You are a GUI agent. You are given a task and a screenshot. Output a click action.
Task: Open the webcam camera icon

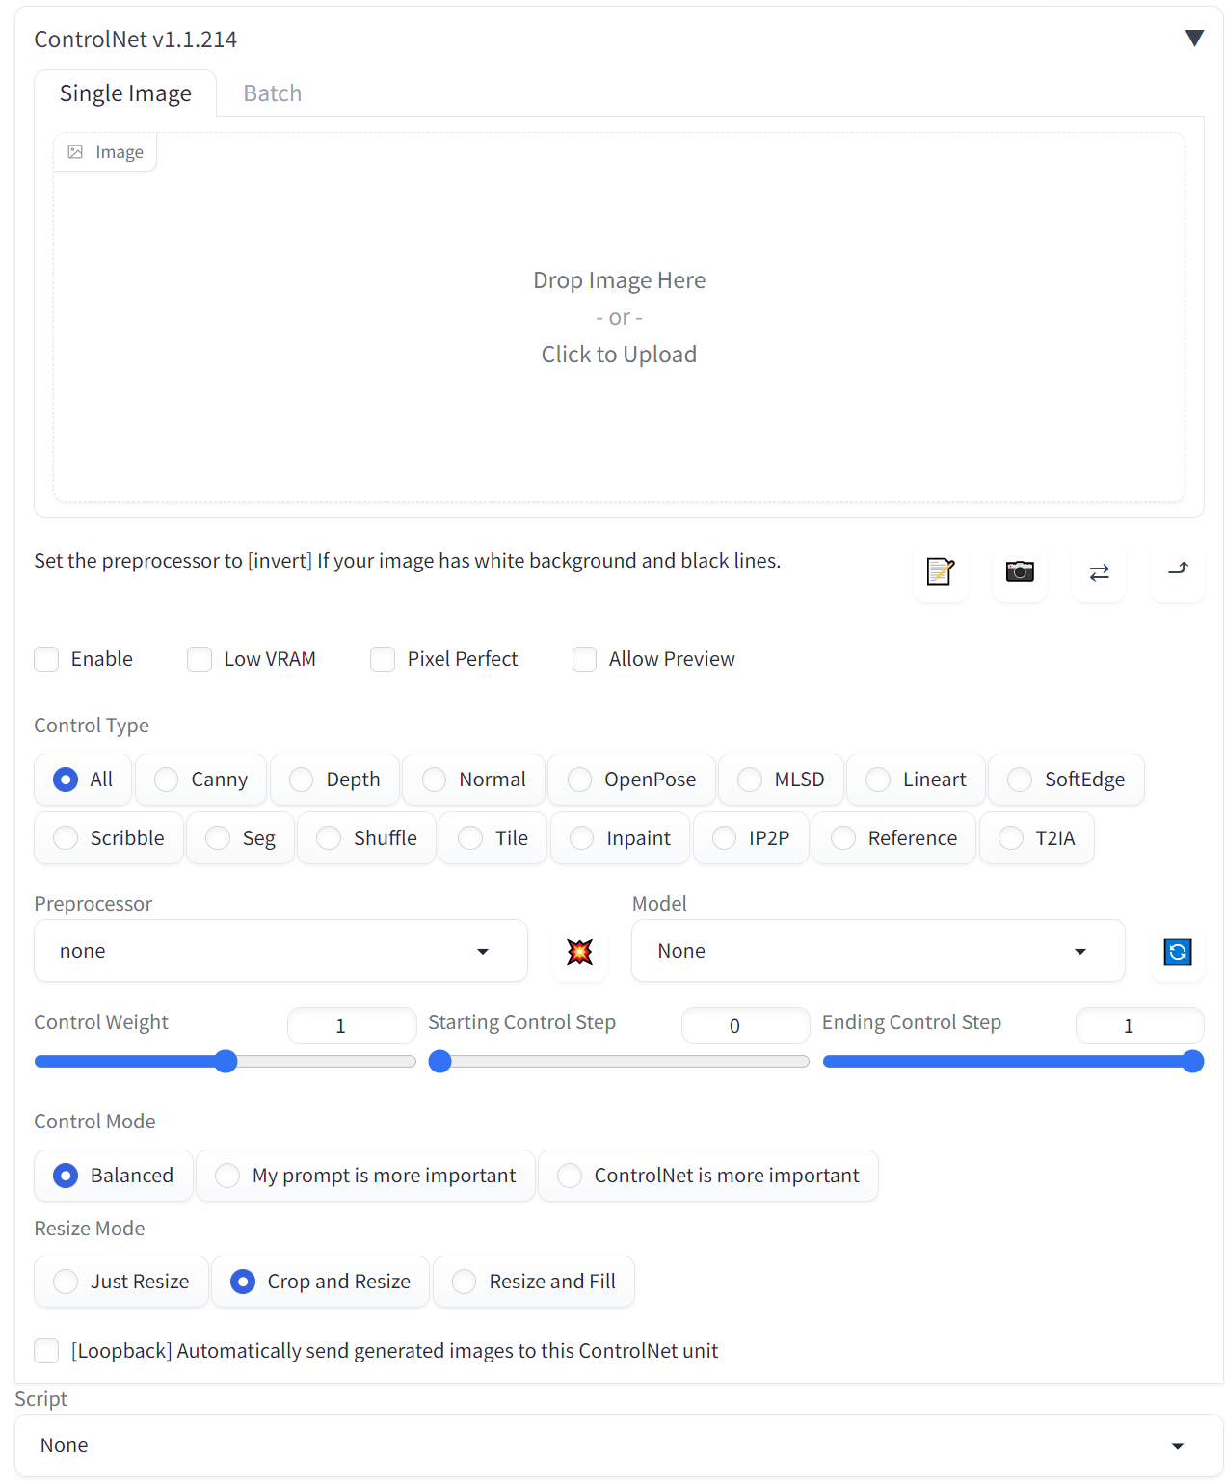click(1020, 571)
